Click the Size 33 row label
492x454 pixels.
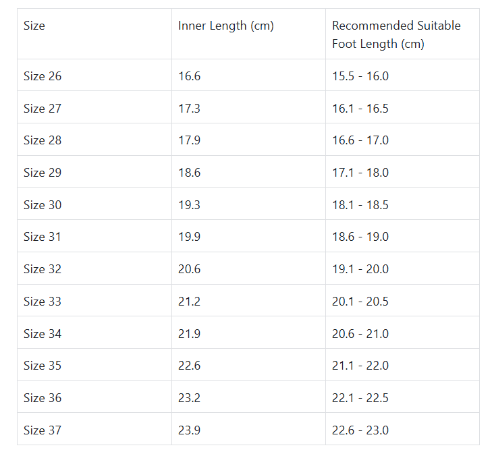(43, 302)
